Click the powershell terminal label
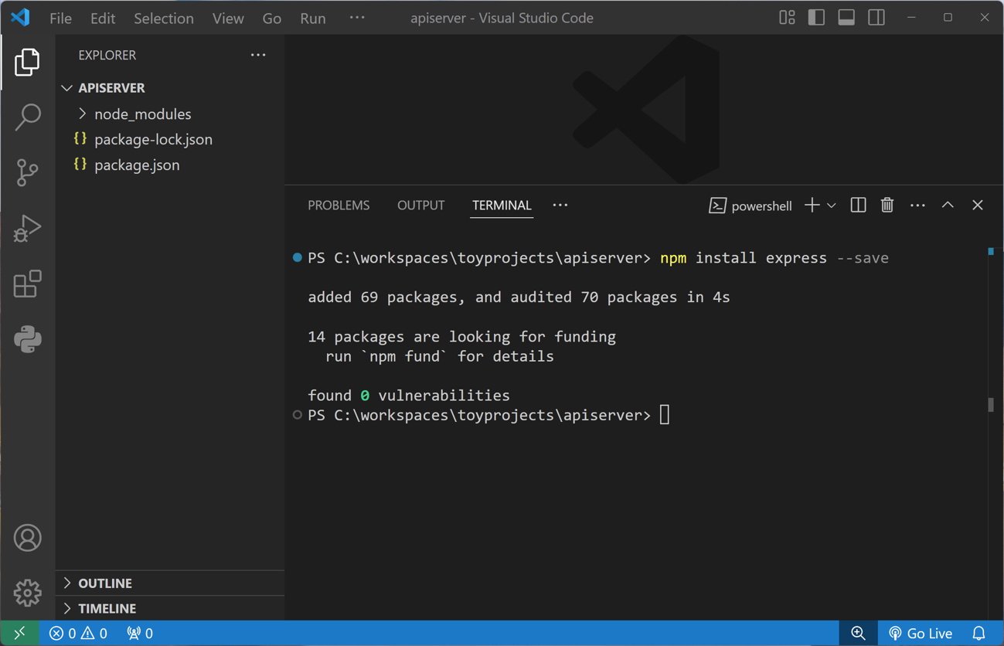The width and height of the screenshot is (1004, 646). point(750,206)
